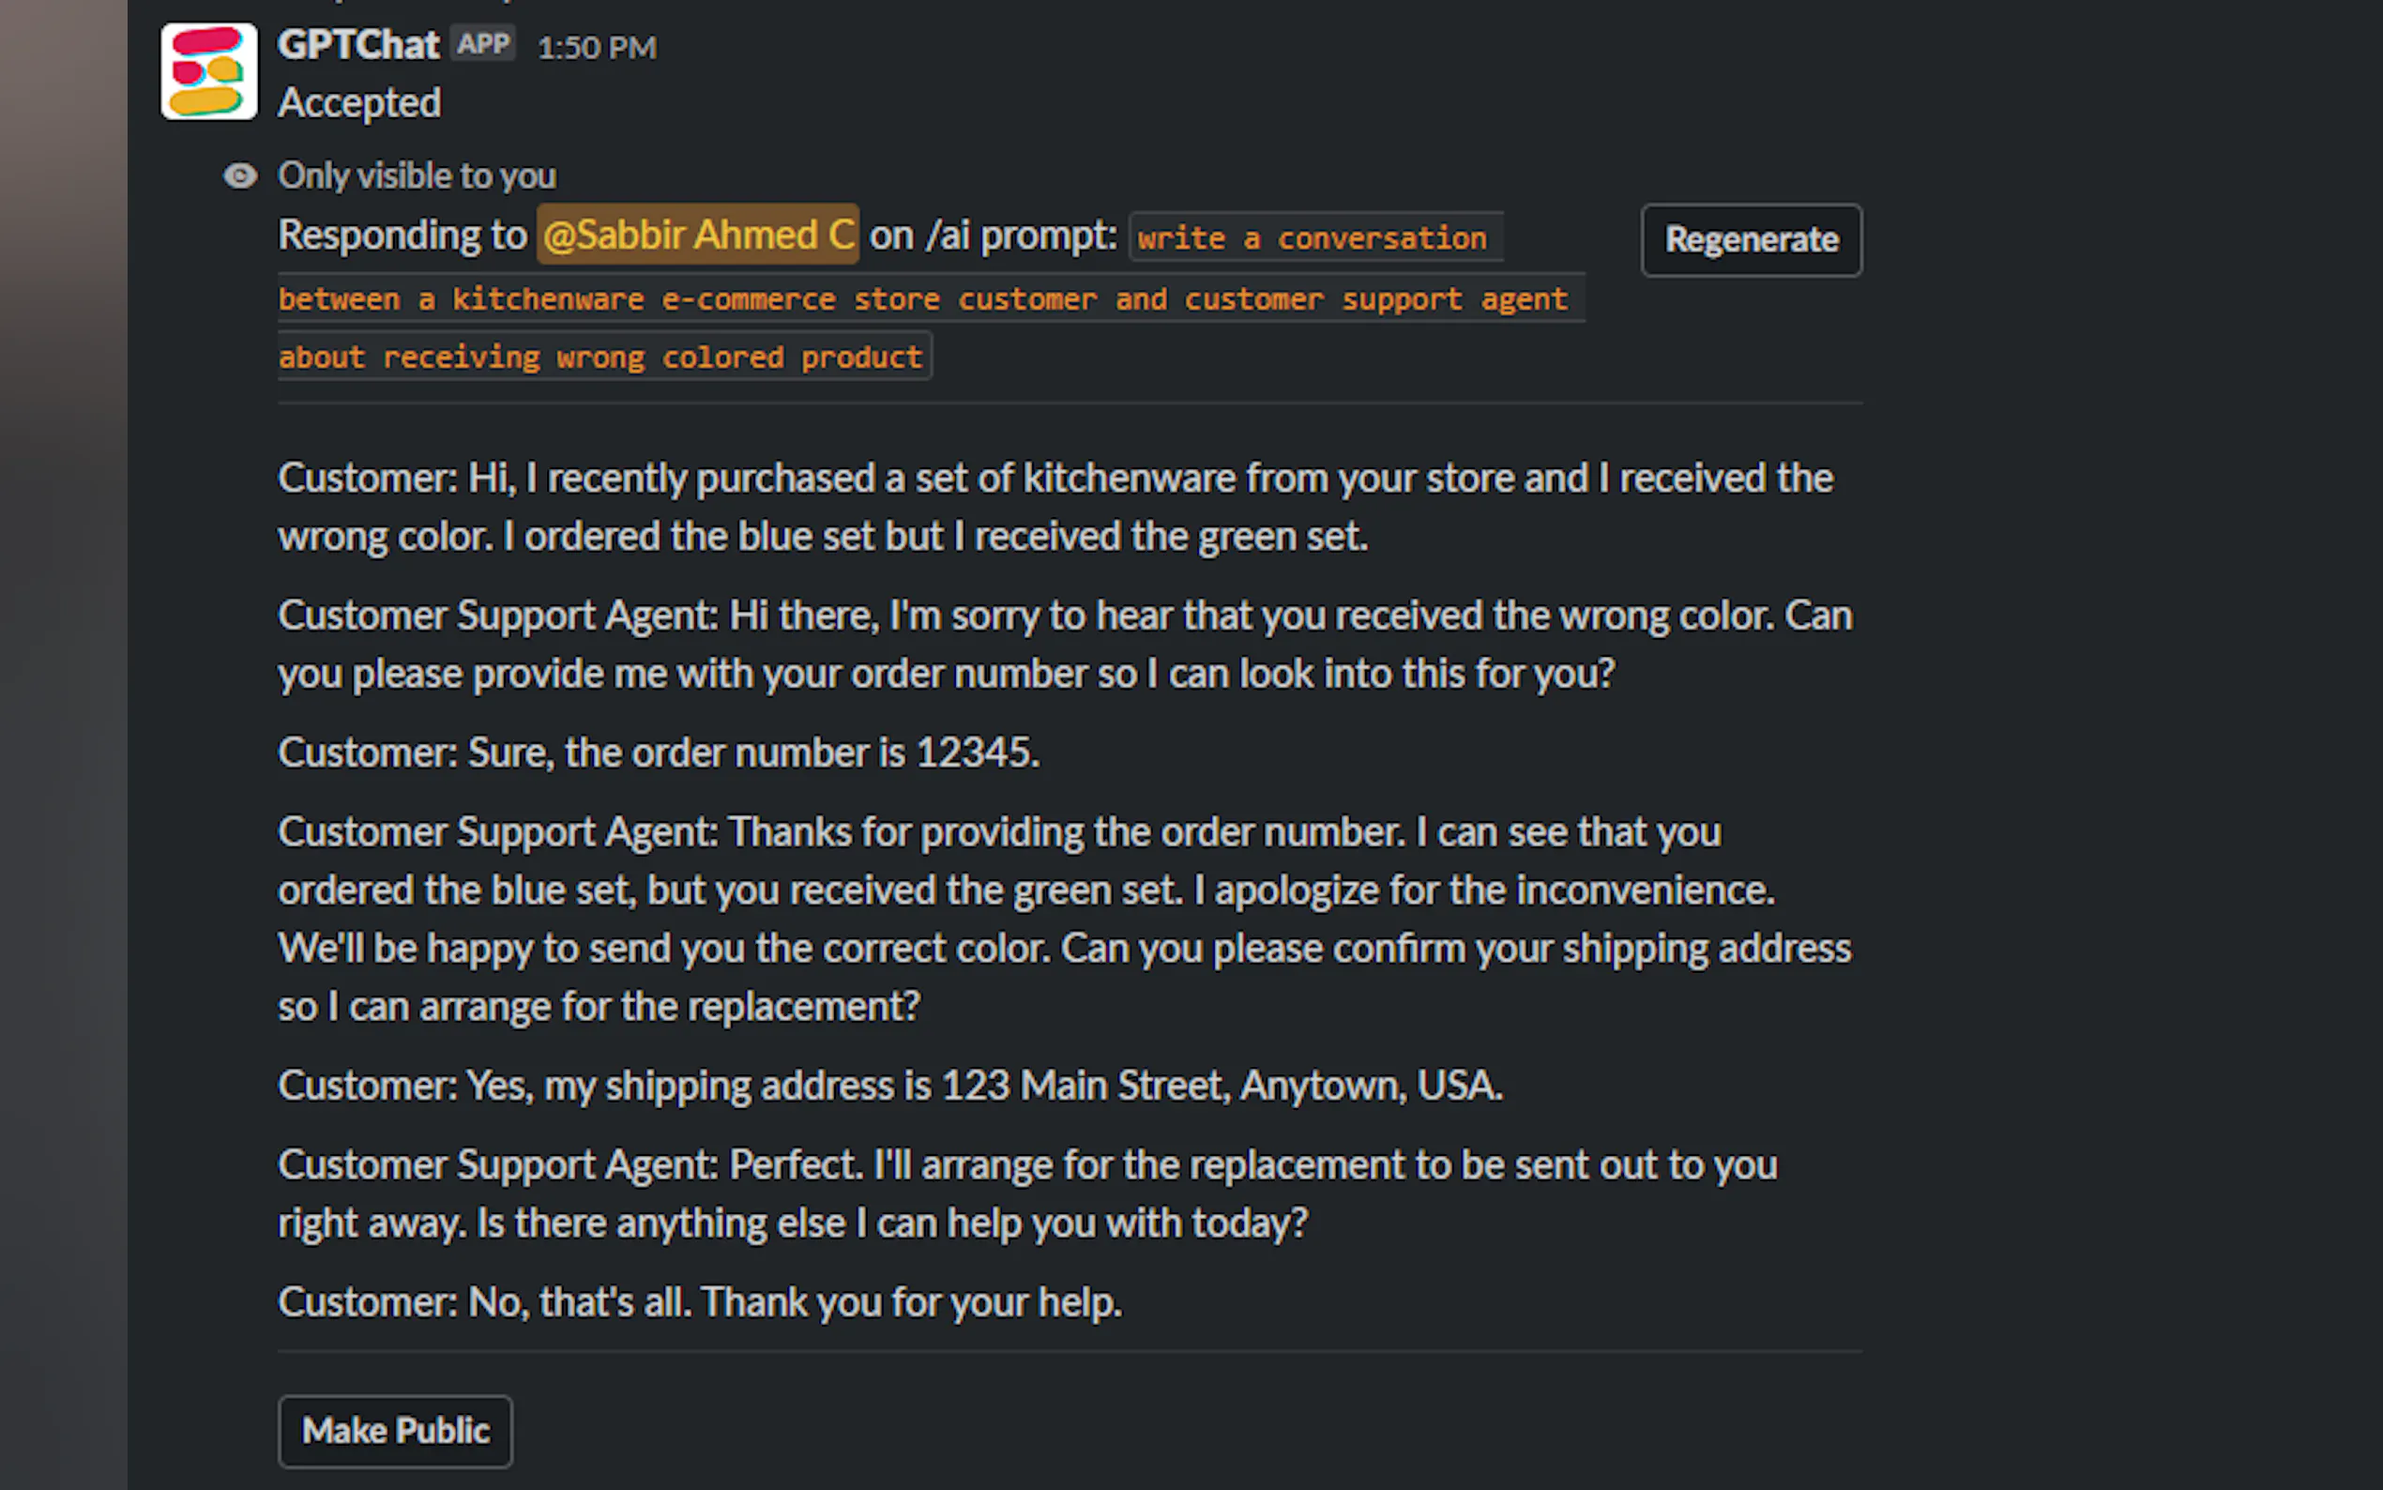Click the GPTChat app avatar icon

pos(209,72)
